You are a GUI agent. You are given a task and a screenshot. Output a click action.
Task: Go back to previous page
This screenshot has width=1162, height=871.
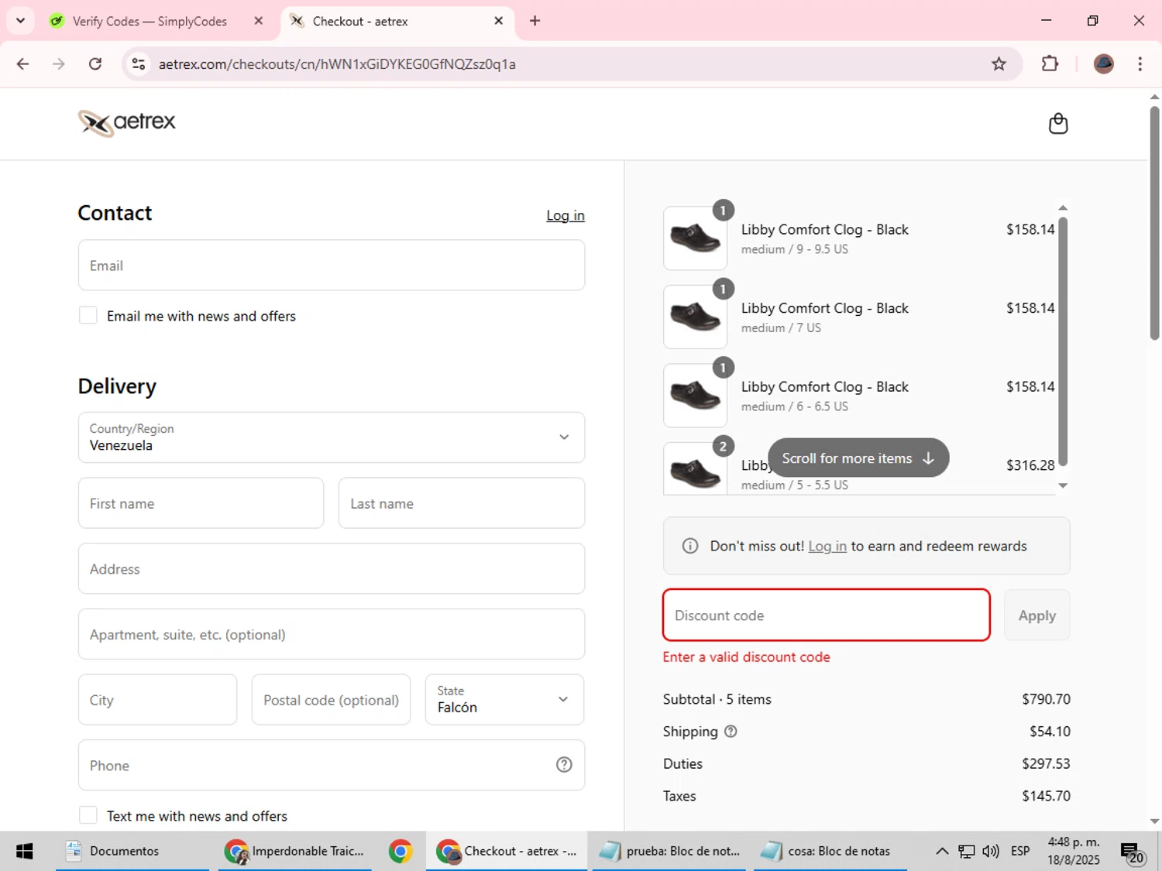point(22,63)
